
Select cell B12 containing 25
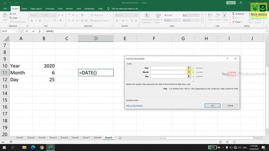(x=44, y=79)
